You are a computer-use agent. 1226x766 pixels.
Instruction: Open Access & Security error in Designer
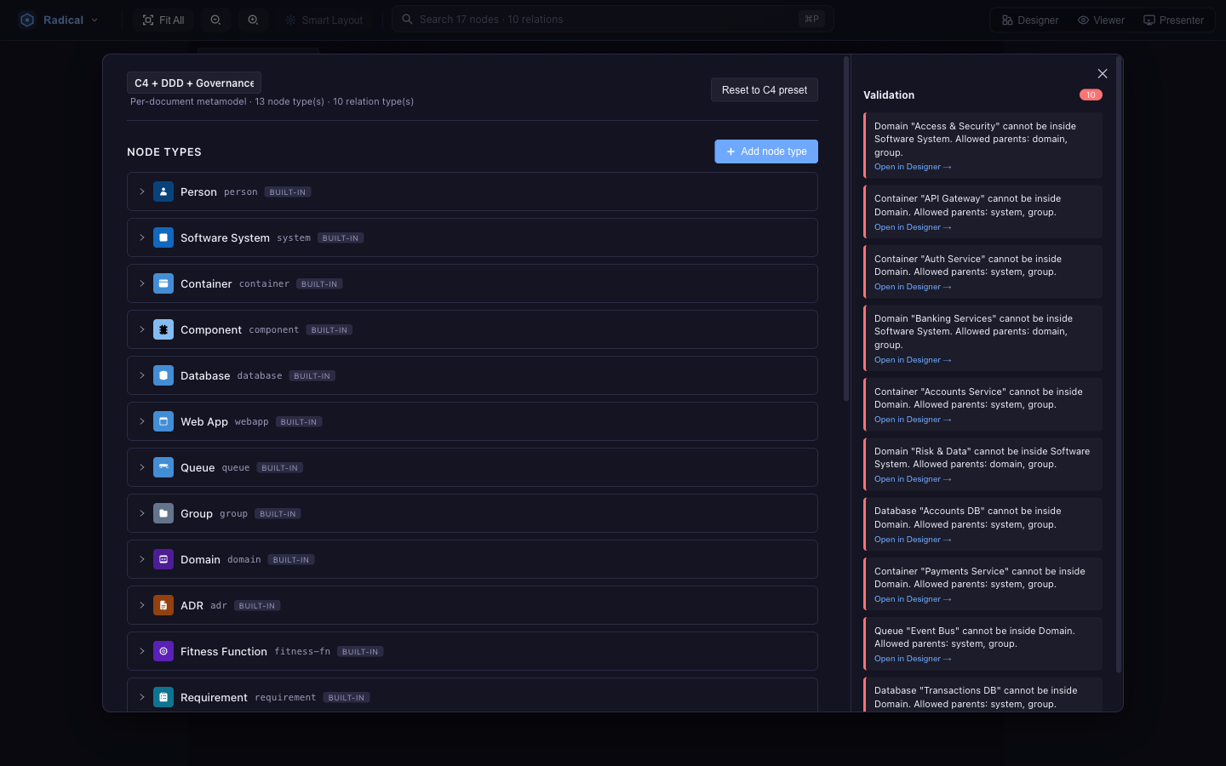pos(913,167)
